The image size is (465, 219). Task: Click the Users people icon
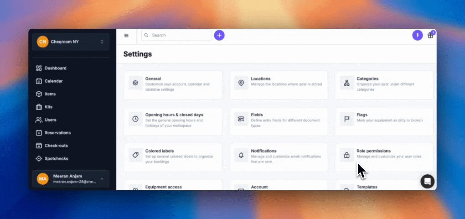tap(39, 120)
